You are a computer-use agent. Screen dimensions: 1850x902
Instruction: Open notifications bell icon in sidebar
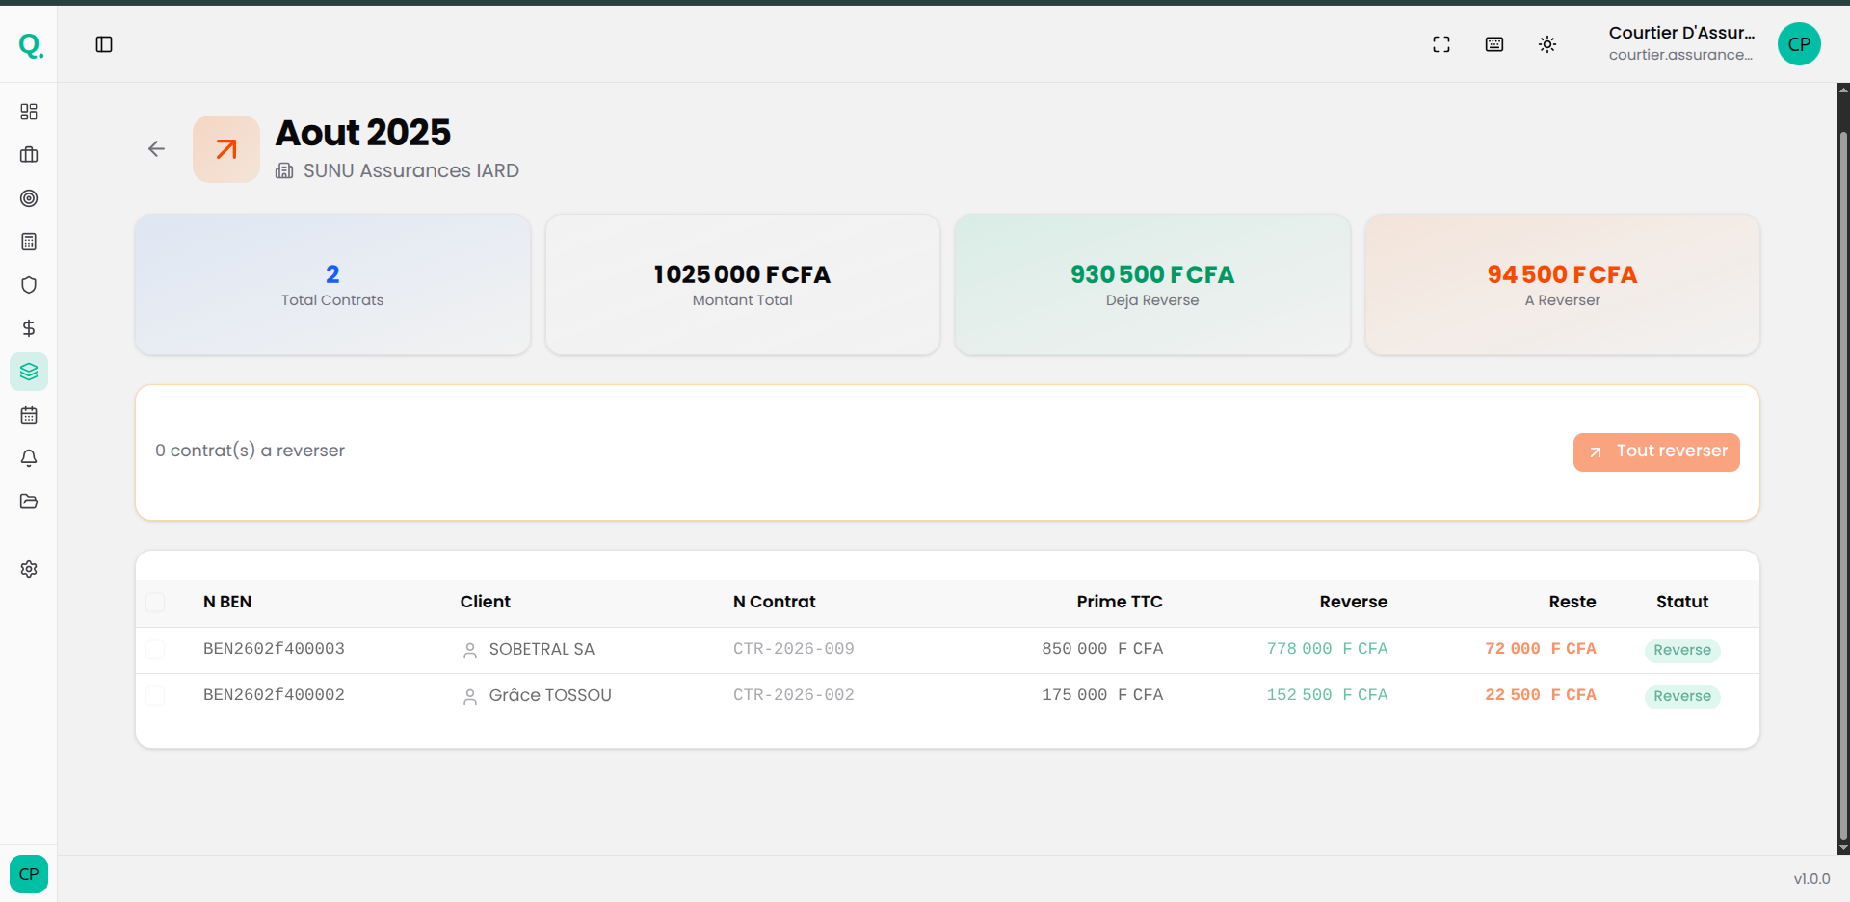(x=29, y=458)
